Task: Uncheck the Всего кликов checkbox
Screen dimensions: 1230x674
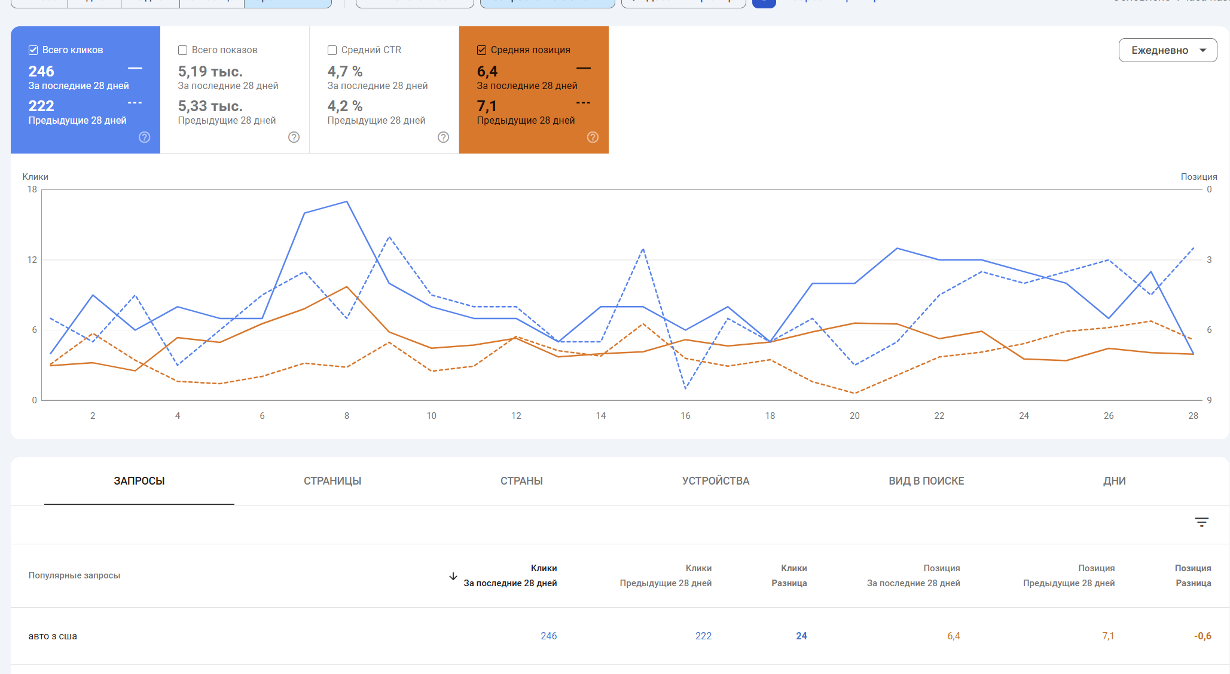Action: tap(33, 50)
